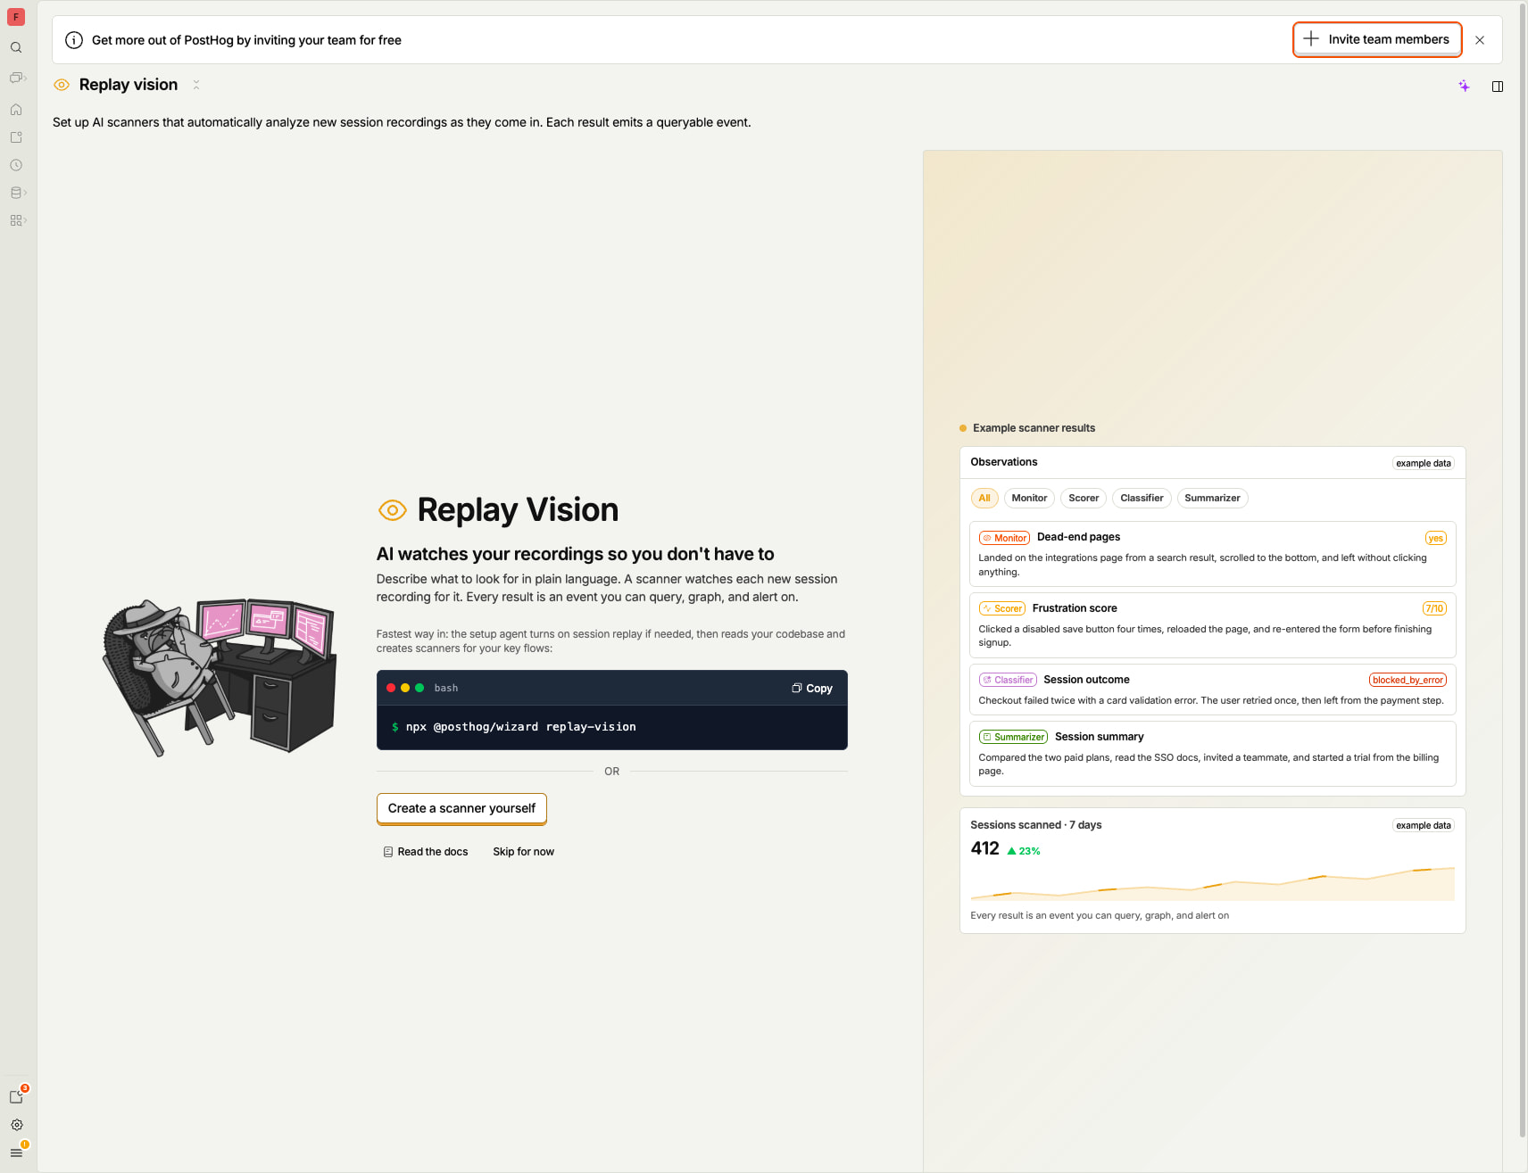Click the green dot in terminal header
1528x1173 pixels.
coord(419,688)
